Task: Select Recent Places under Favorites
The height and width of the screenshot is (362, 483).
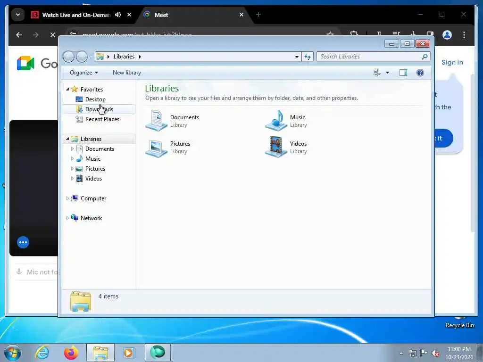Action: click(102, 119)
